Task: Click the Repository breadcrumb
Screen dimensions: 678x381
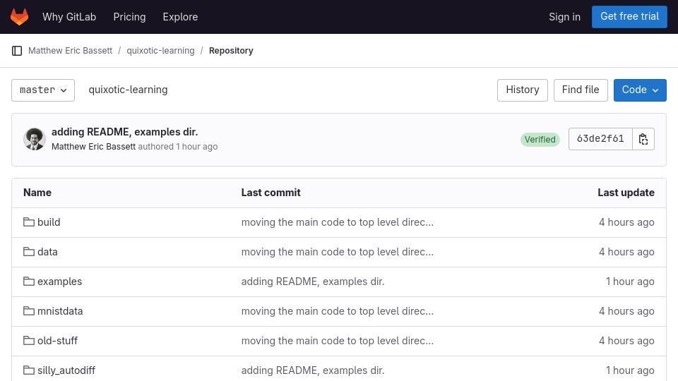Action: point(231,51)
